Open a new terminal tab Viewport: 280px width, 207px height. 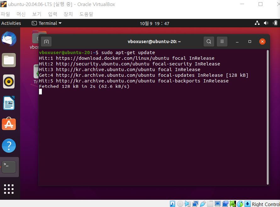tap(47, 42)
